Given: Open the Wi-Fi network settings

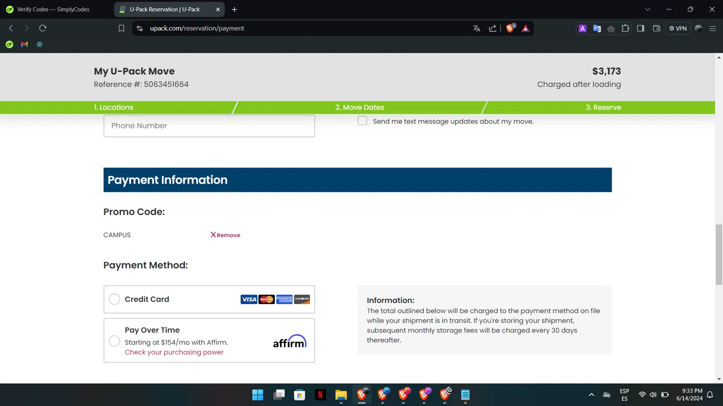Looking at the screenshot, I should coord(642,395).
